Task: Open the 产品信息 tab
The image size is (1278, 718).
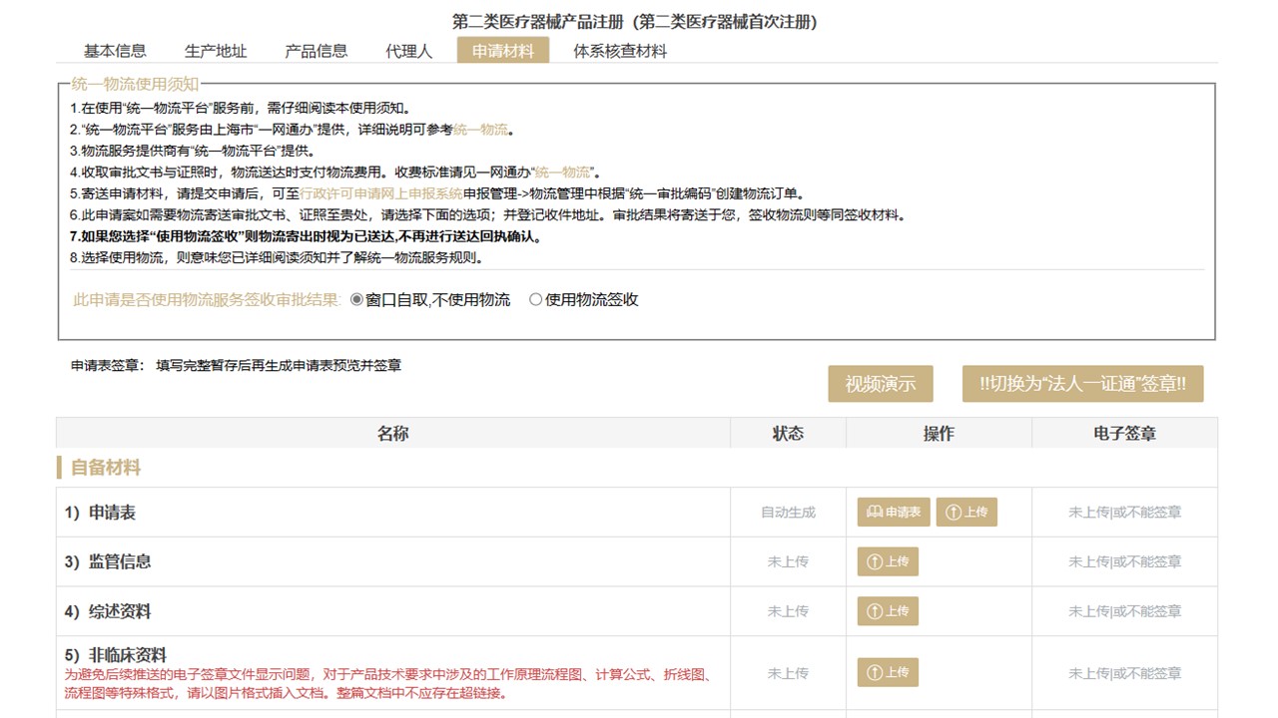Action: (317, 51)
